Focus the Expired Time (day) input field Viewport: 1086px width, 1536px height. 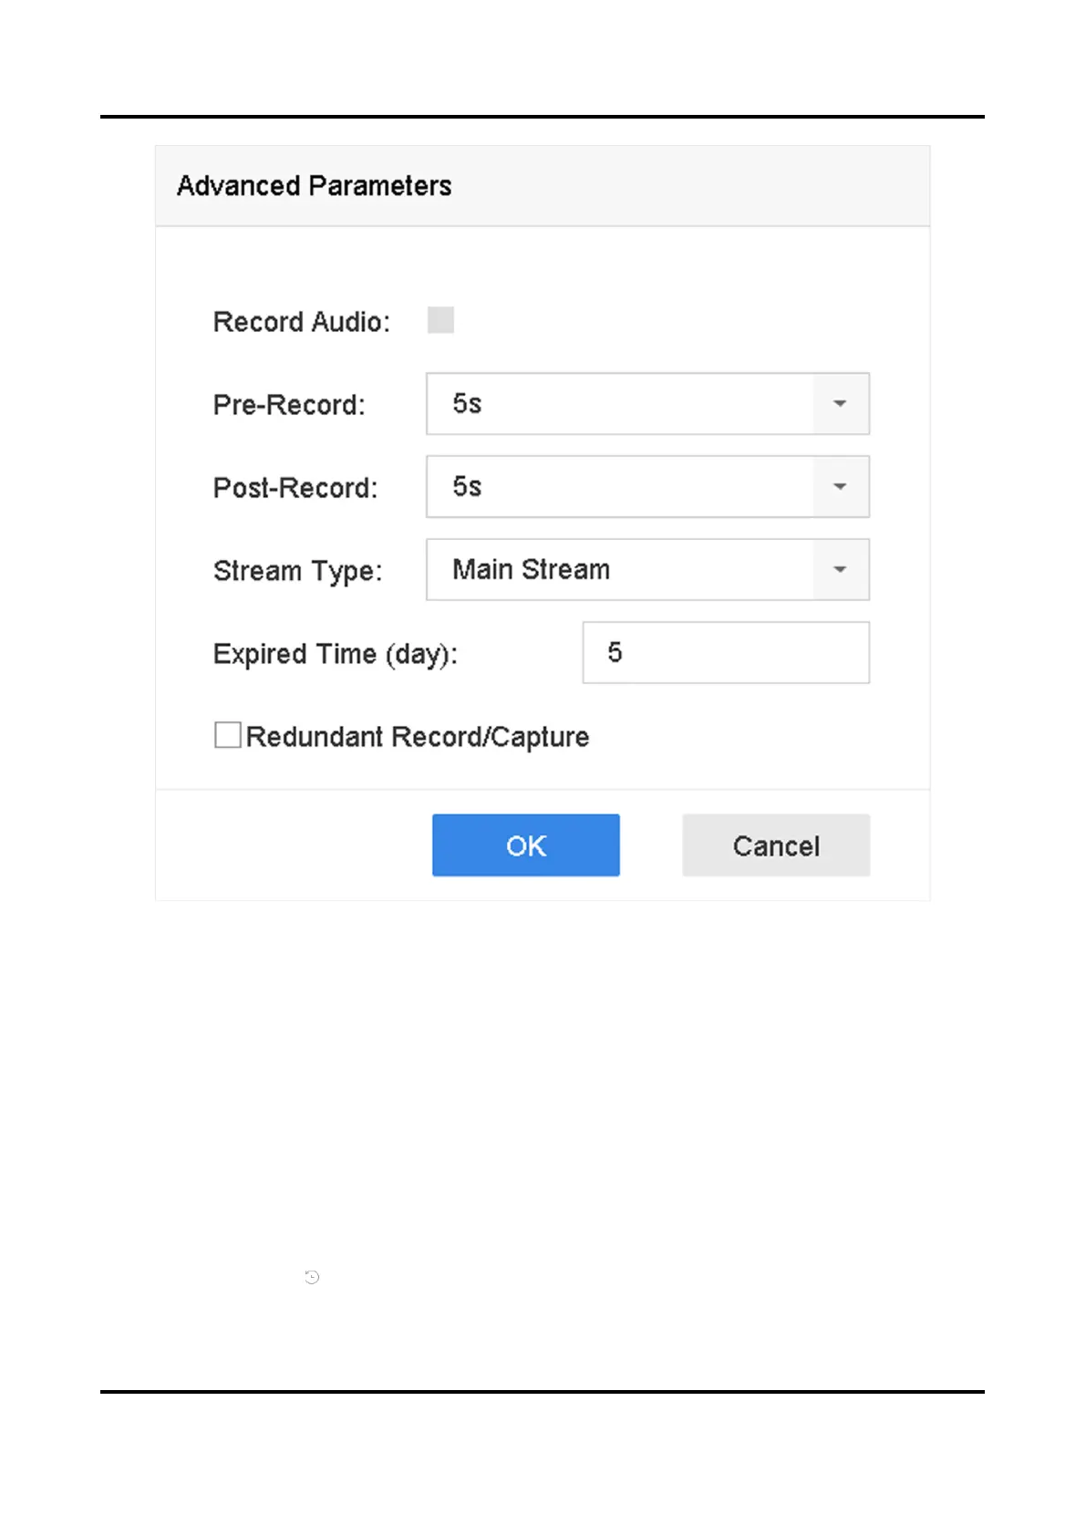click(726, 652)
